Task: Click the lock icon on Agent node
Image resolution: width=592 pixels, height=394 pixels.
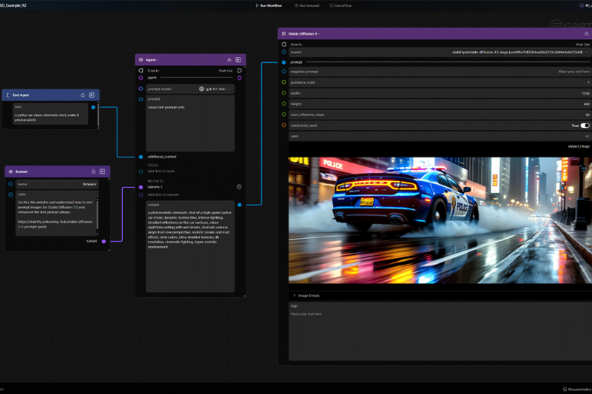Action: point(229,60)
